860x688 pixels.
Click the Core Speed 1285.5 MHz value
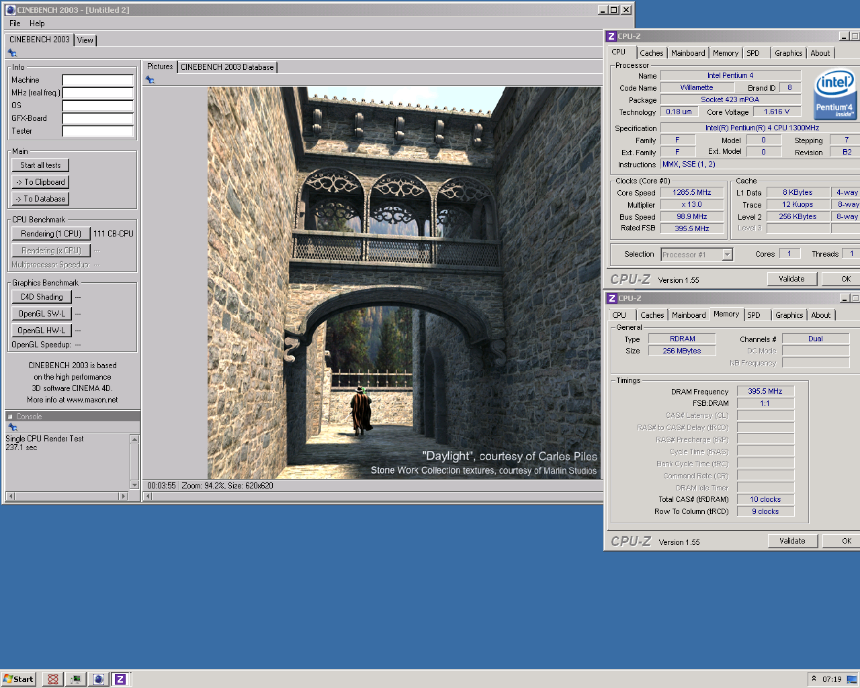pyautogui.click(x=692, y=193)
